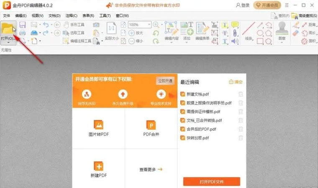
Task: Open the 注释(C) menu
Action: (x=72, y=16)
